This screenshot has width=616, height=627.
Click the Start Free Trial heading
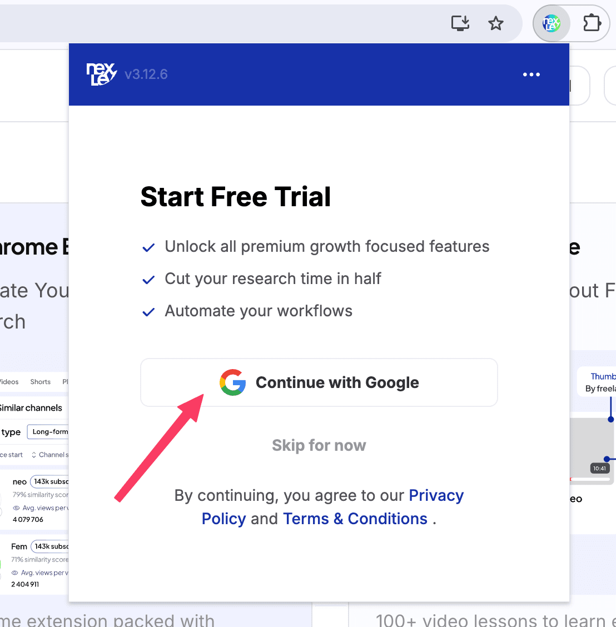tap(236, 197)
